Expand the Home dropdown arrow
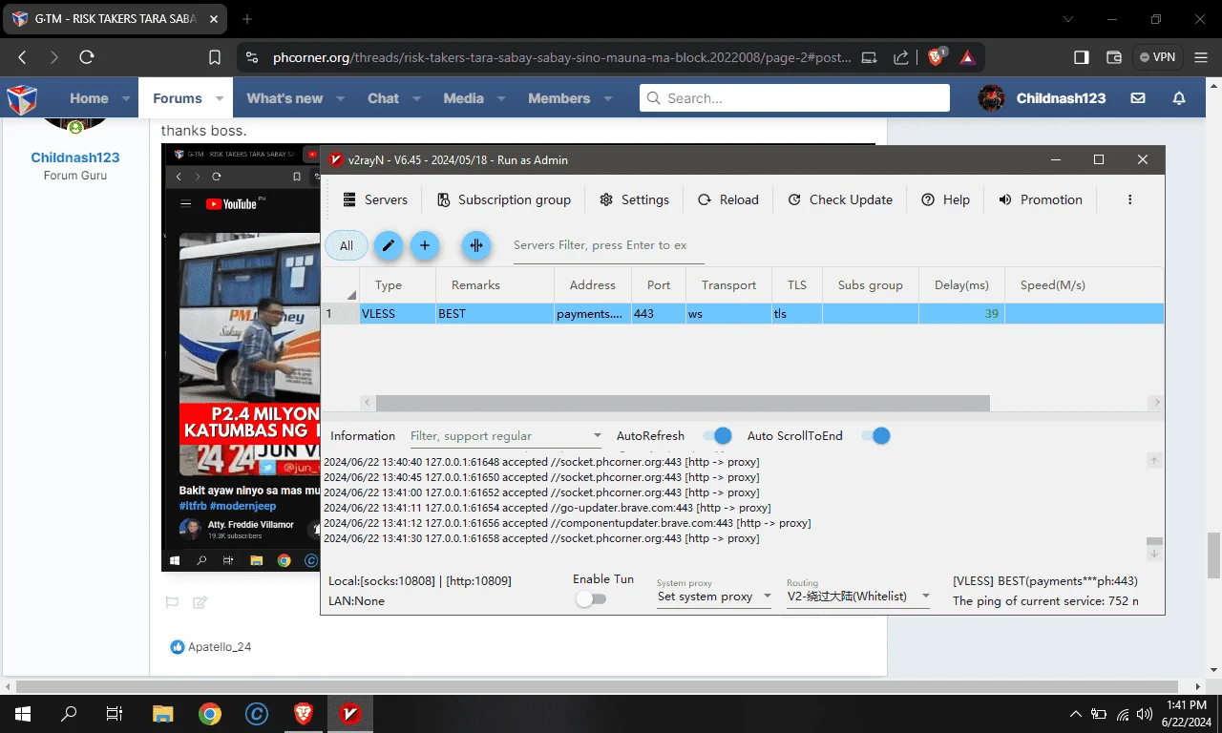Viewport: 1222px width, 733px height. pyautogui.click(x=126, y=98)
